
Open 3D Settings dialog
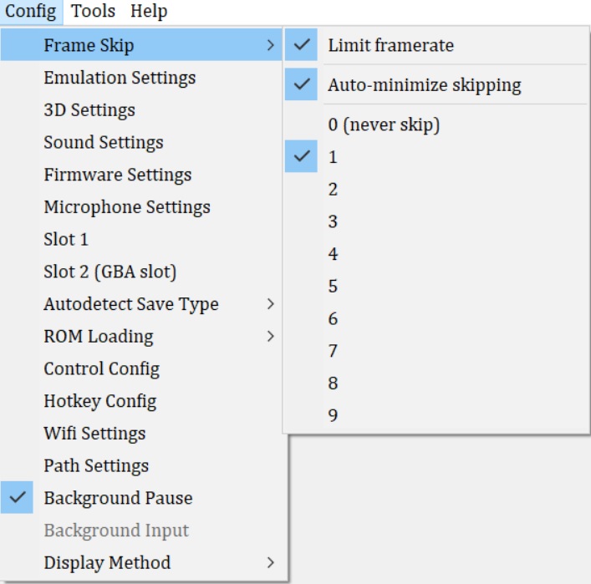coord(89,110)
